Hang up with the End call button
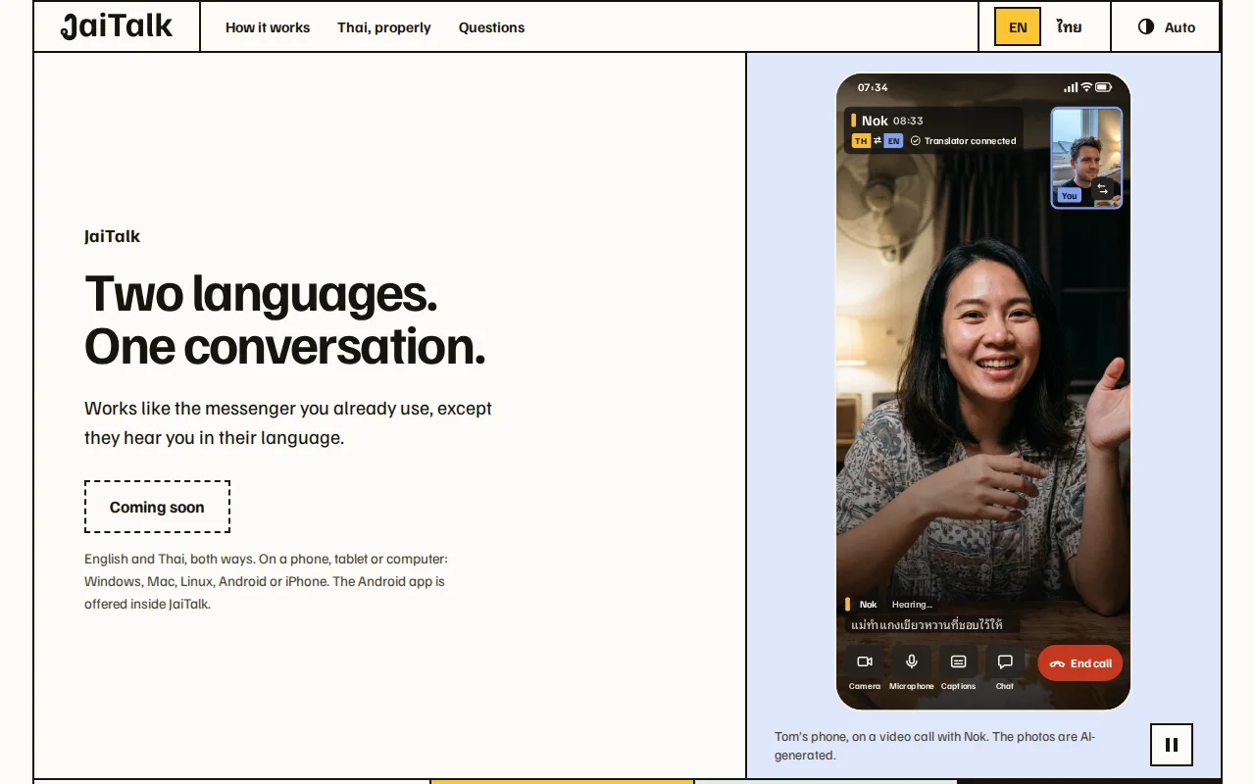Viewport: 1255px width, 784px height. (x=1080, y=663)
